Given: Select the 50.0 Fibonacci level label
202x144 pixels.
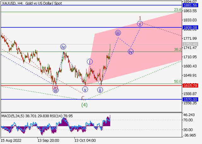Looking at the screenshot, I should 178,81.
